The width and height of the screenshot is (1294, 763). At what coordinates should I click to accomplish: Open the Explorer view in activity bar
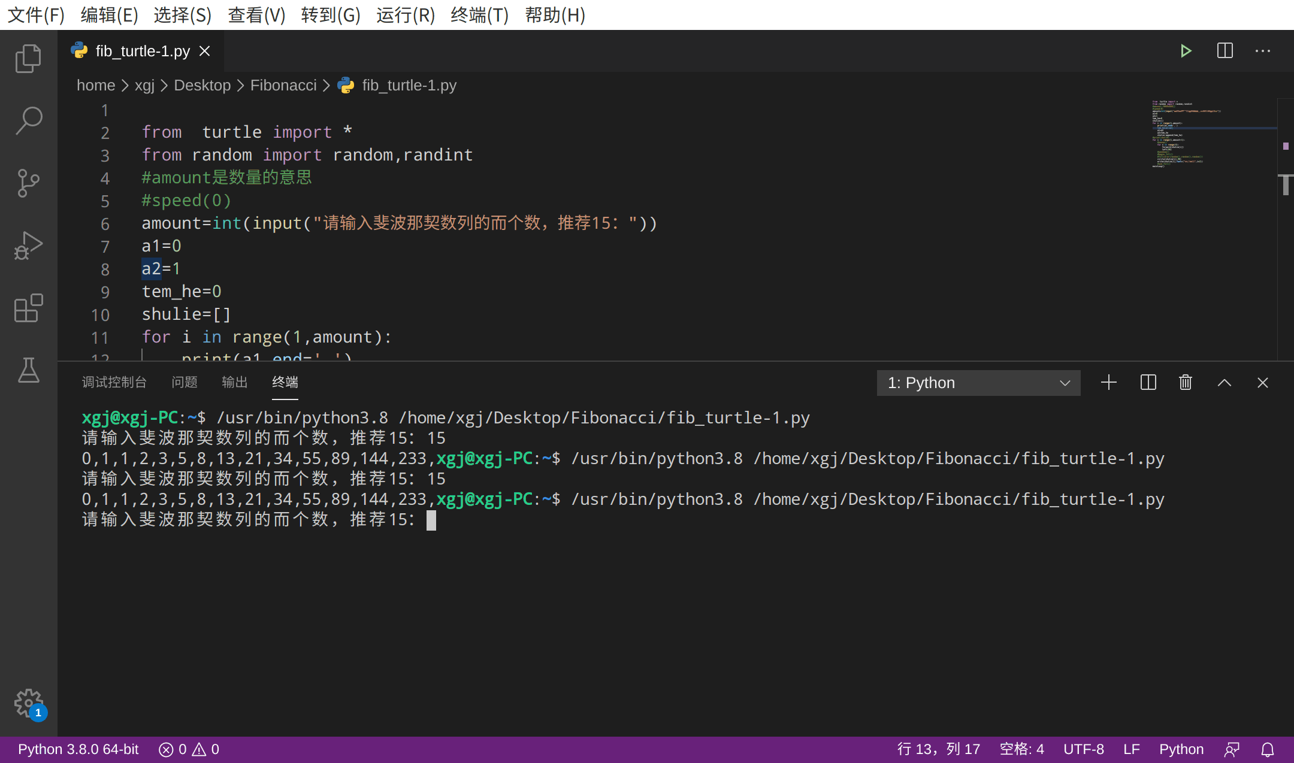28,58
